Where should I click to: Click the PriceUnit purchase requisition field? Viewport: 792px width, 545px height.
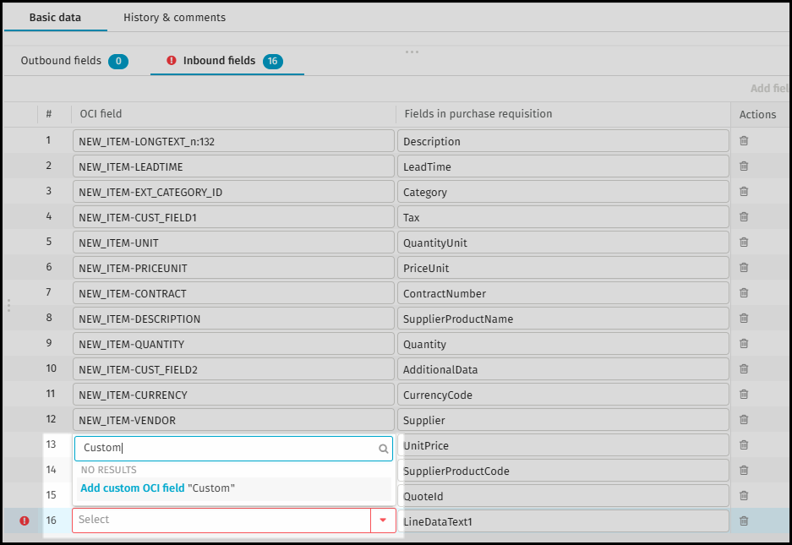pyautogui.click(x=563, y=268)
